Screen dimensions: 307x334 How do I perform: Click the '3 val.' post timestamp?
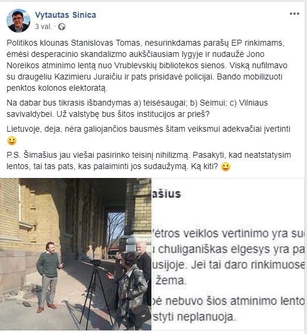pyautogui.click(x=43, y=27)
